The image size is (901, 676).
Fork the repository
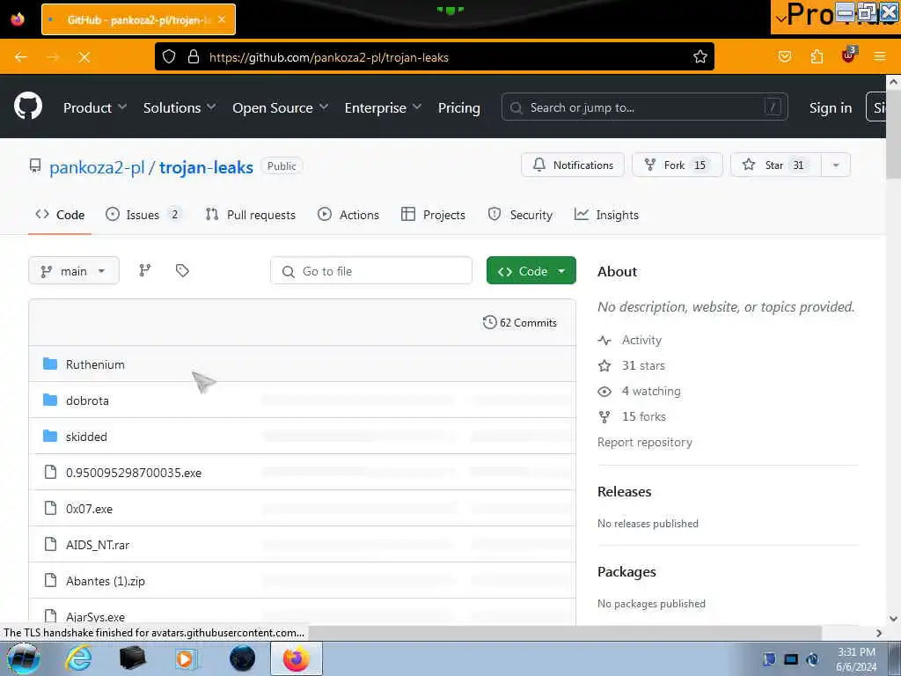click(677, 165)
